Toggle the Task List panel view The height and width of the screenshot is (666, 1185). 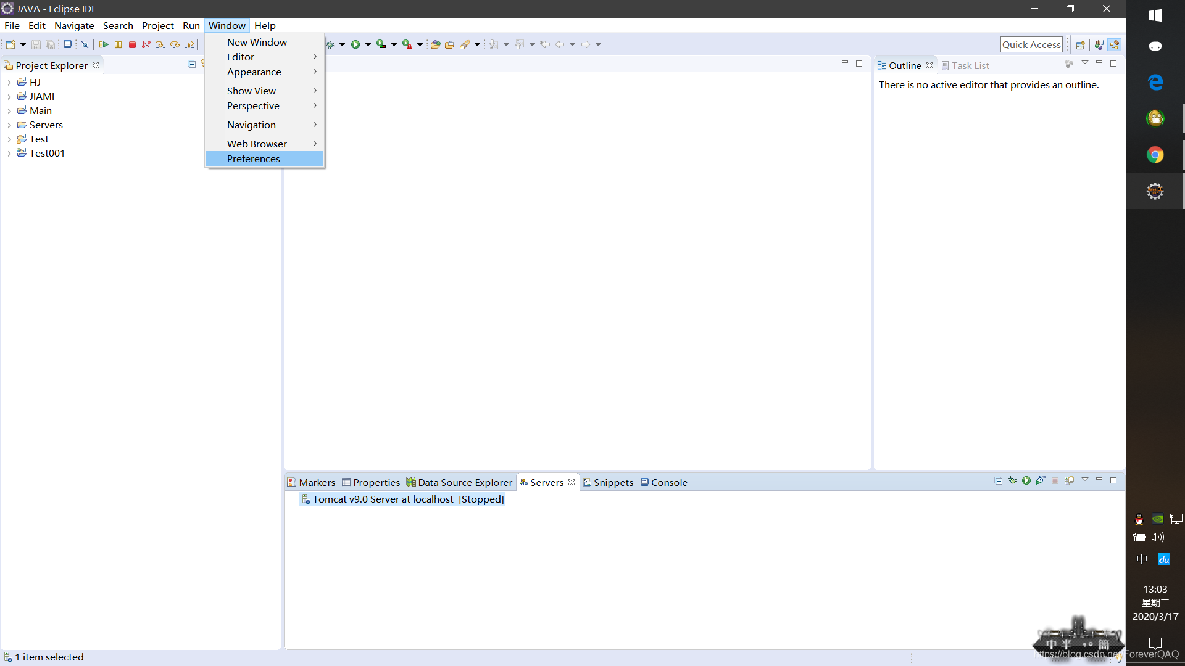coord(971,65)
